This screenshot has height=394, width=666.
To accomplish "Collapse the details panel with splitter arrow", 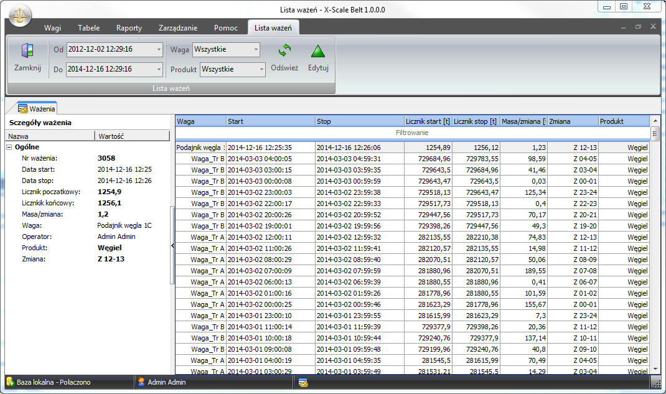I will (172, 246).
